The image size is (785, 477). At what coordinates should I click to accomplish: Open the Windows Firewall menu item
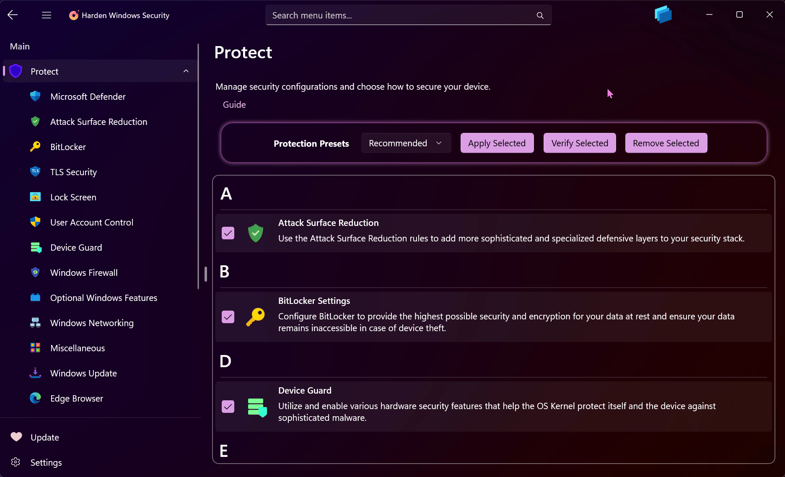(84, 272)
